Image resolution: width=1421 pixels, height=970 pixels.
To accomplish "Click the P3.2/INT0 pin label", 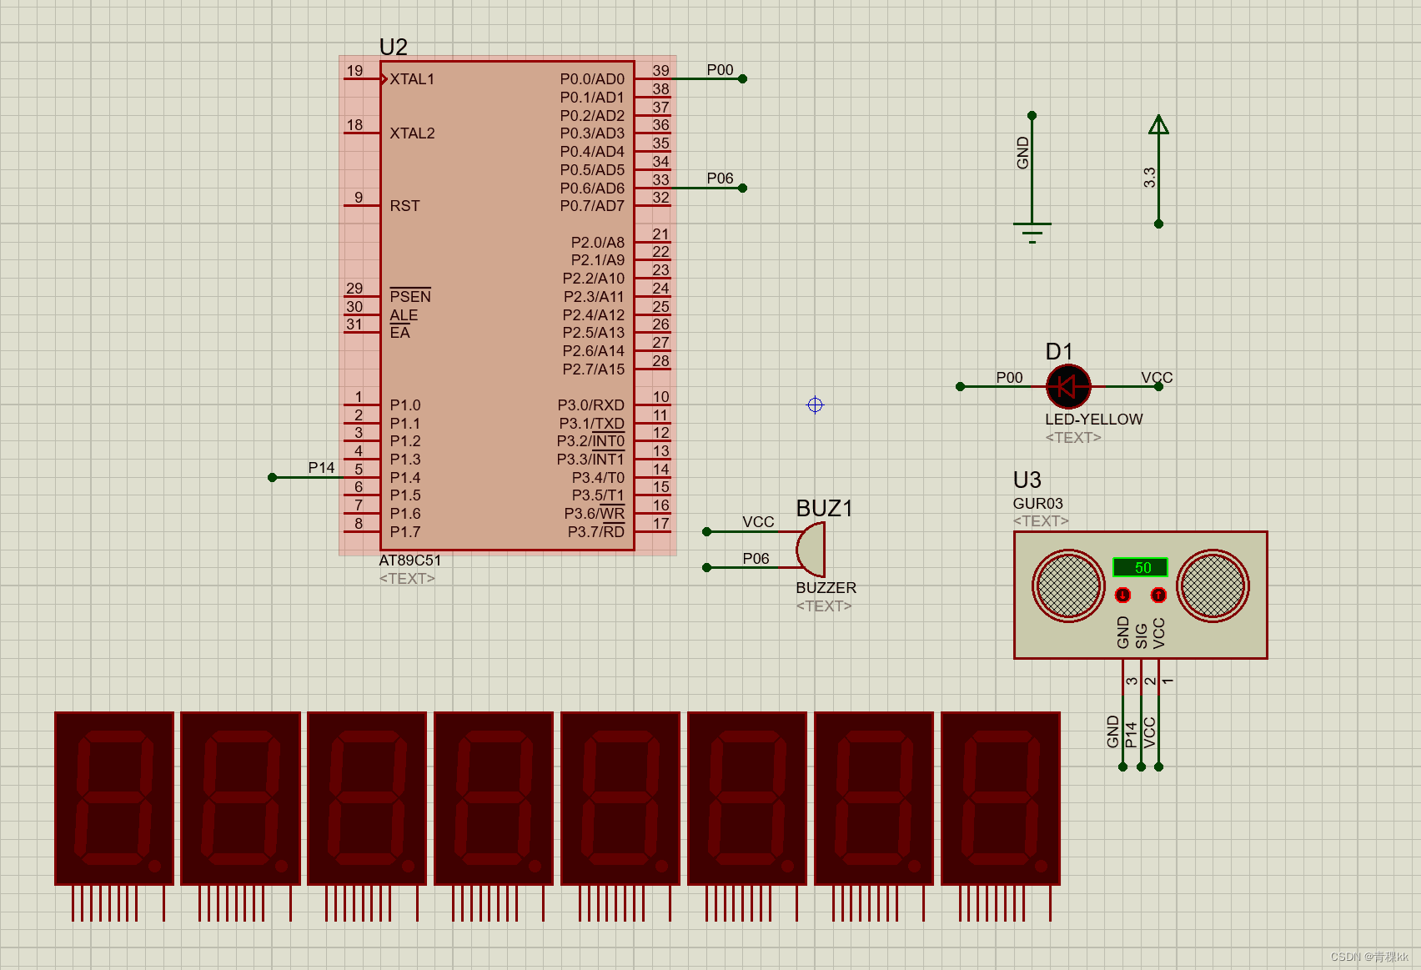I will click(590, 441).
